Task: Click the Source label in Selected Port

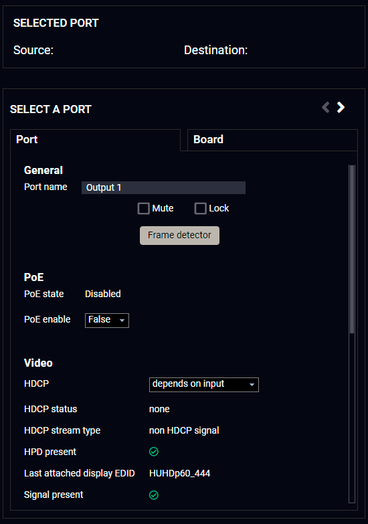Action: 33,50
